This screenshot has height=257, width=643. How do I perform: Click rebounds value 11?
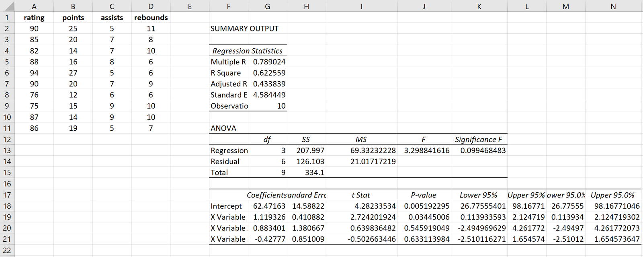pos(151,29)
